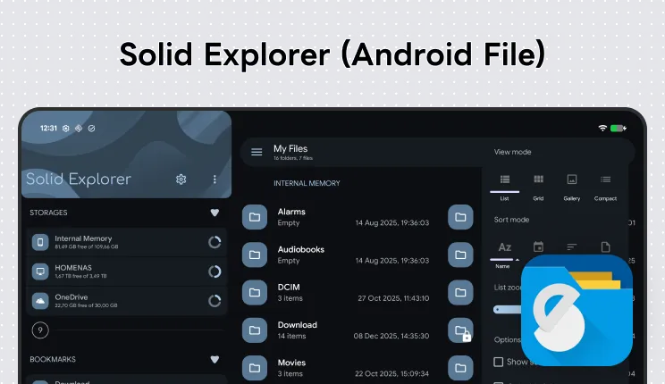665x384 pixels.
Task: Click date 08 Dec 2025, 14:35:30
Action: (391, 336)
